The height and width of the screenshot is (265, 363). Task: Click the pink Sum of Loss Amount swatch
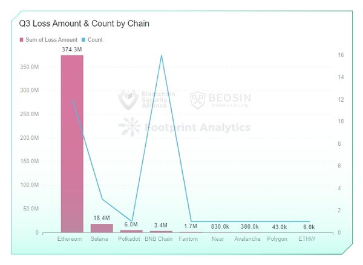[22, 40]
